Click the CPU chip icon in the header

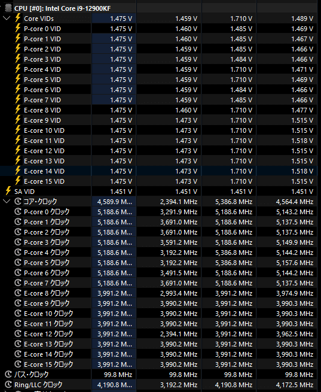[8, 8]
